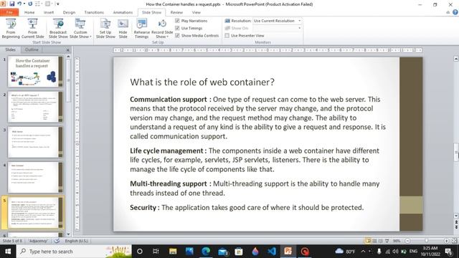Viewport: 459px width, 258px height.
Task: Click slide title 'What is the role of web container?'
Action: click(202, 82)
